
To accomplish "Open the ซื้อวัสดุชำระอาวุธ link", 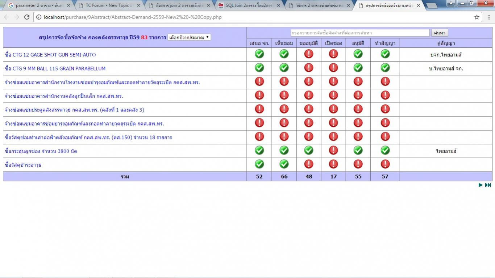I will [23, 165].
